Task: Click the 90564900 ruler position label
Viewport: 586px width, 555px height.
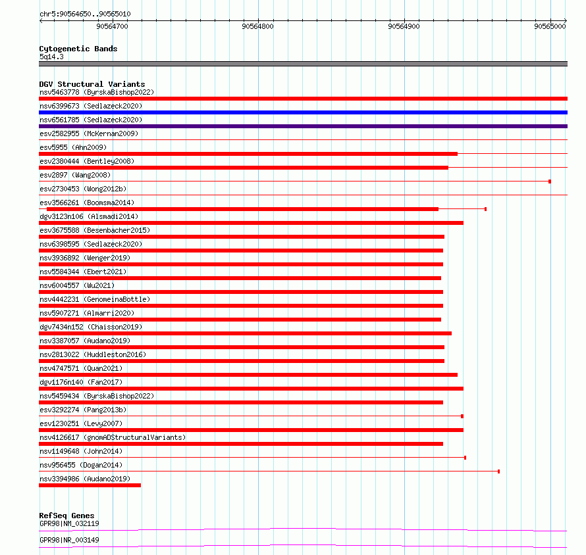Action: 404,26
